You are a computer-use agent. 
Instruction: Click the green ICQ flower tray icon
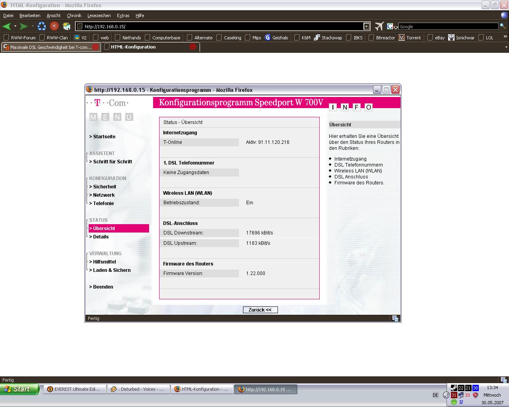(x=454, y=402)
